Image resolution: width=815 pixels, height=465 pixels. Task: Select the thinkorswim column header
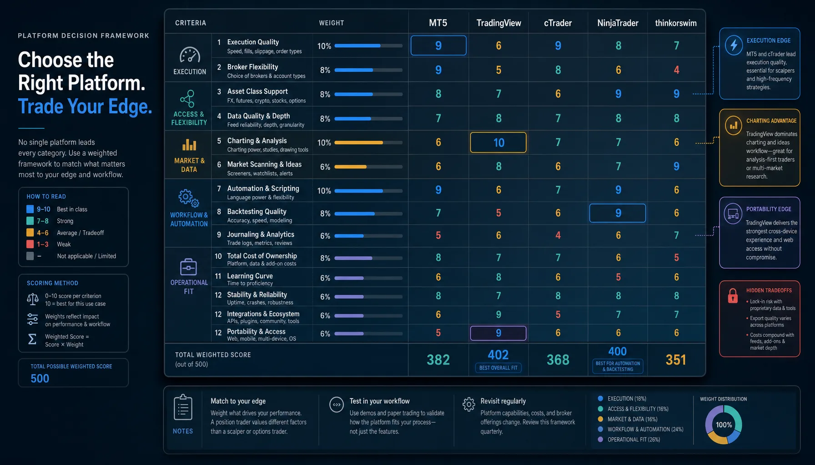[676, 23]
